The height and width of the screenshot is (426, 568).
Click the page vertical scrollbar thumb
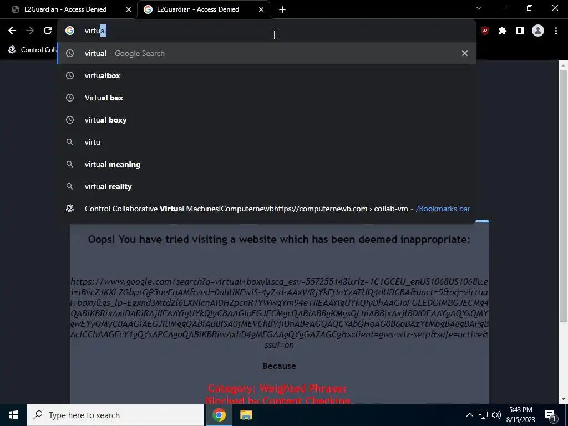(563, 196)
